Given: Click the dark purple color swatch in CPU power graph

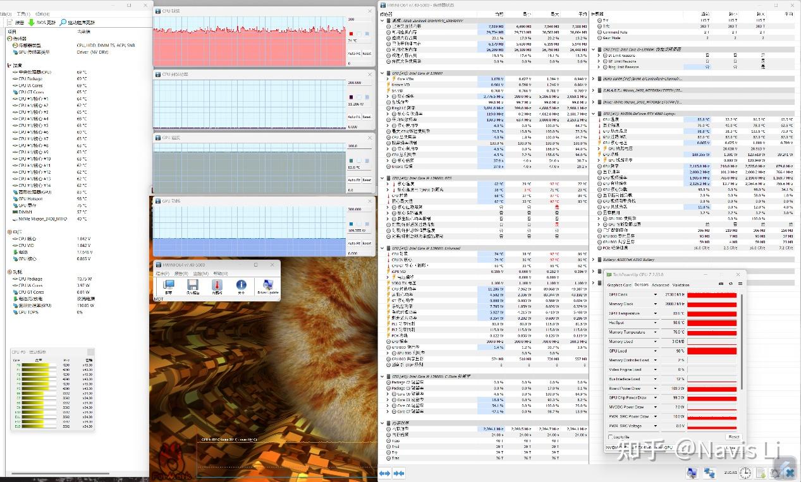Looking at the screenshot, I should (351, 97).
